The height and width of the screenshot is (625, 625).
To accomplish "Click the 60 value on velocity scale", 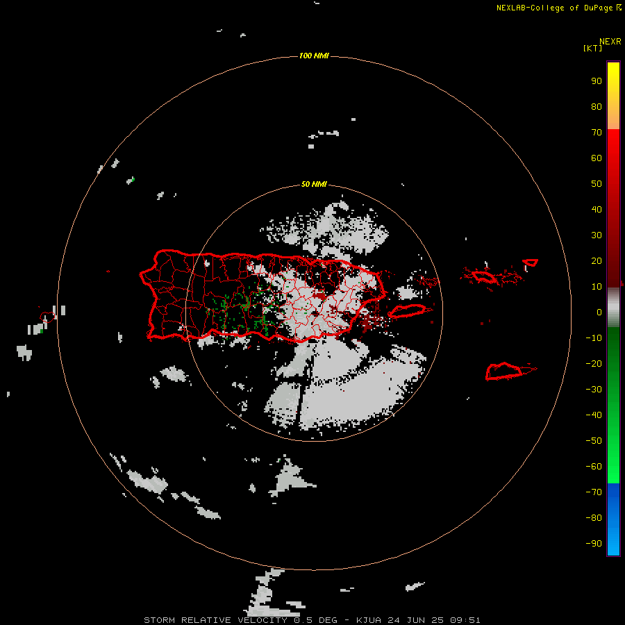I will coord(597,158).
